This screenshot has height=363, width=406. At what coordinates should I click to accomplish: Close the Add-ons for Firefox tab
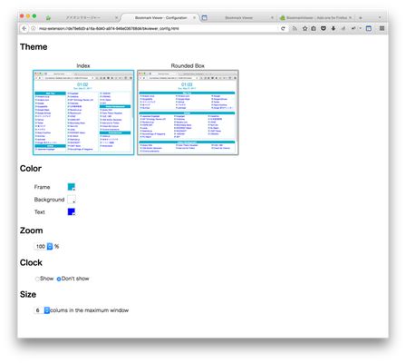tap(351, 18)
